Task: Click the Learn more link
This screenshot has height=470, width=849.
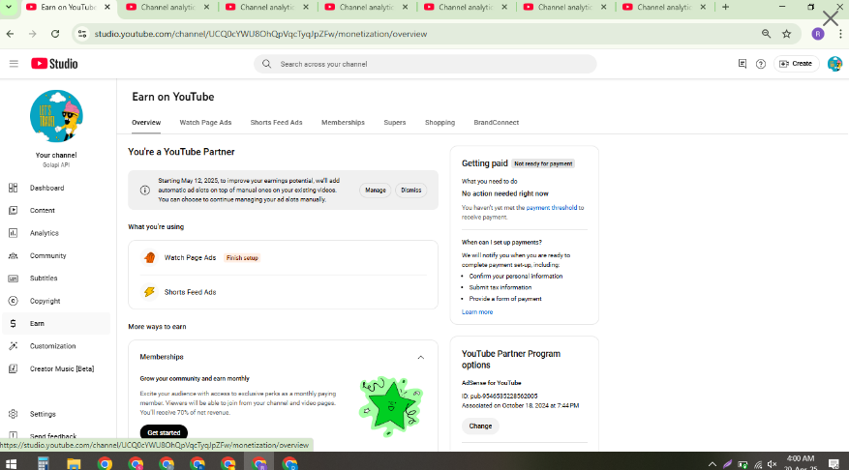Action: click(x=477, y=312)
